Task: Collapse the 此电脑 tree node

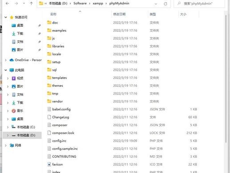Action: (x=6, y=70)
